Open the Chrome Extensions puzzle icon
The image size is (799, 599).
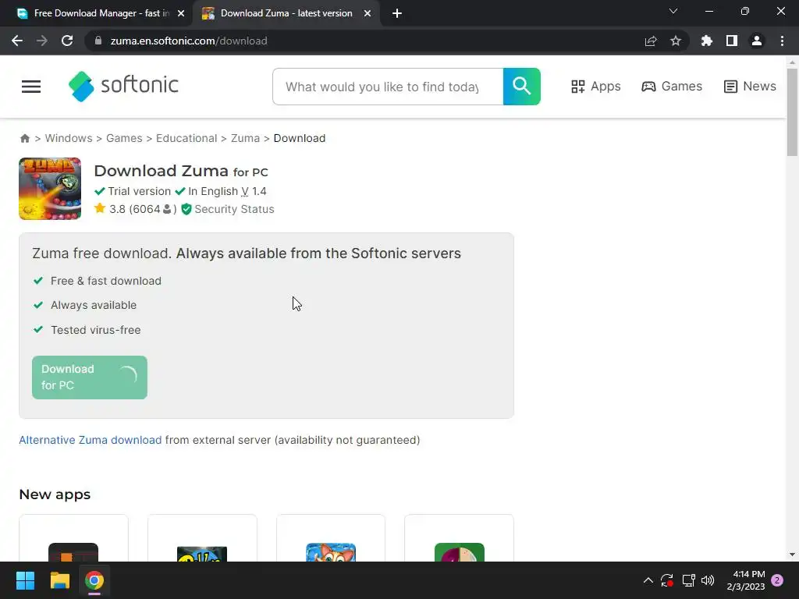(707, 41)
